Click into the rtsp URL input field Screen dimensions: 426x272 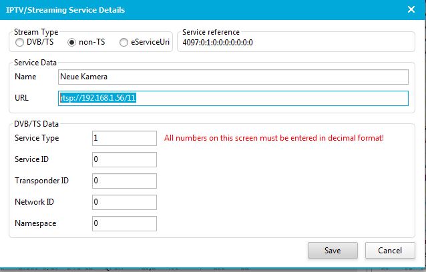pos(232,99)
